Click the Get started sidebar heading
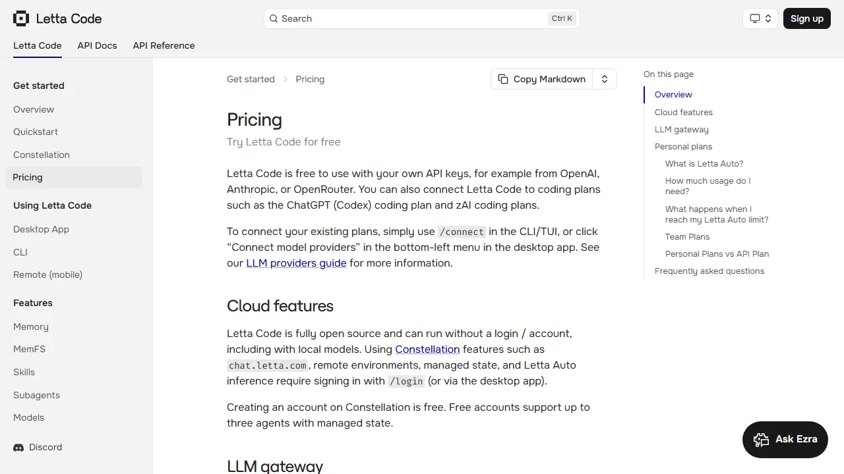The height and width of the screenshot is (474, 844). (39, 86)
